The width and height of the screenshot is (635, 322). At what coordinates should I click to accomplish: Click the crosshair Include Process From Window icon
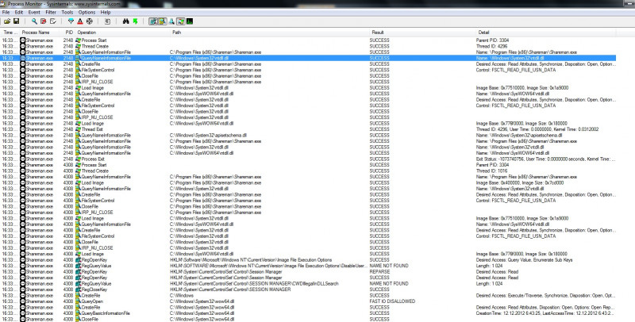point(90,21)
